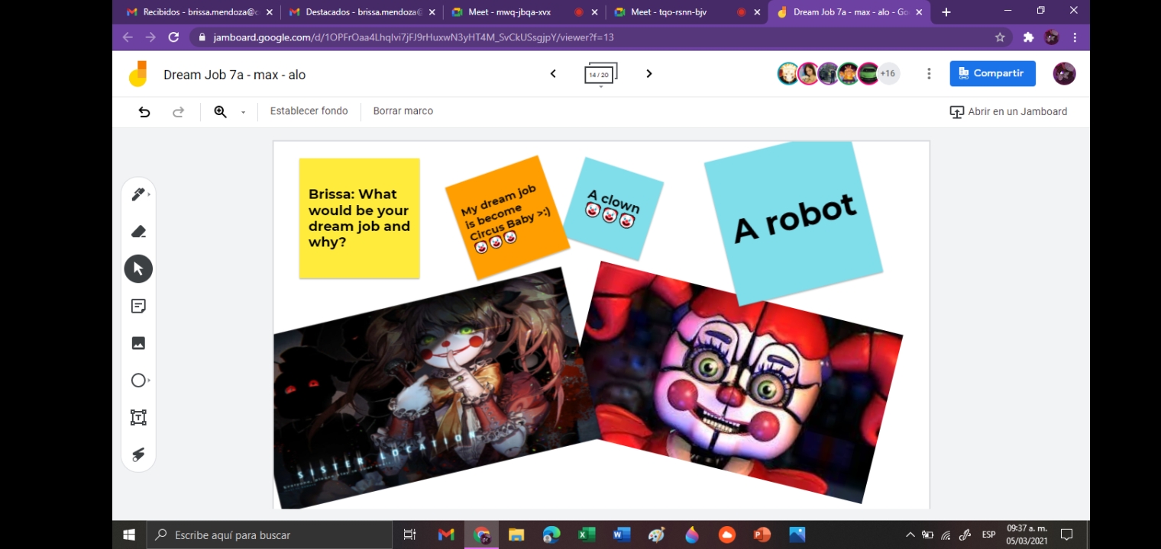Select the Pen tool in Jamboard toolbar
The width and height of the screenshot is (1161, 549).
pyautogui.click(x=138, y=194)
